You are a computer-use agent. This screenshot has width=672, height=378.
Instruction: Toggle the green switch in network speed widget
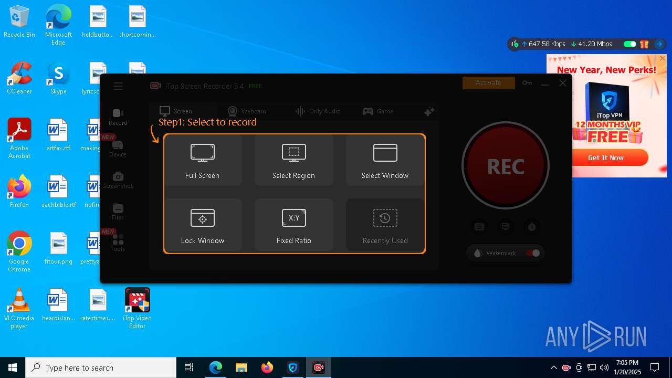point(630,44)
